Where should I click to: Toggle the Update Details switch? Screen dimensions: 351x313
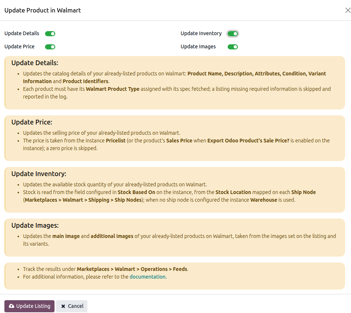point(50,34)
